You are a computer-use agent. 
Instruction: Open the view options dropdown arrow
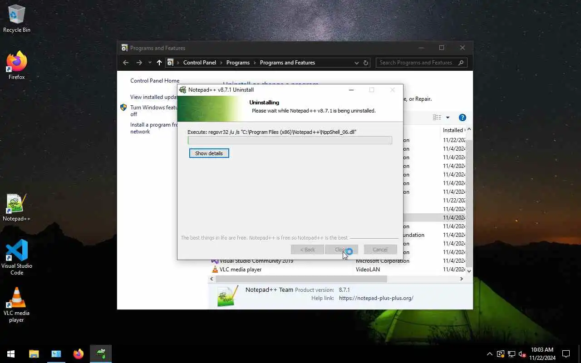pos(448,118)
